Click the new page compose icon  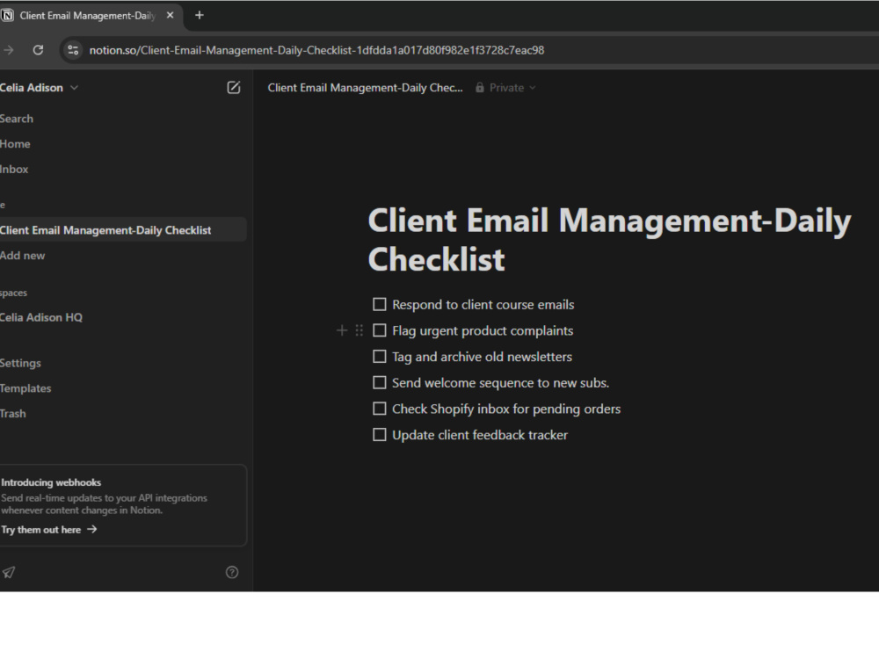tap(233, 87)
